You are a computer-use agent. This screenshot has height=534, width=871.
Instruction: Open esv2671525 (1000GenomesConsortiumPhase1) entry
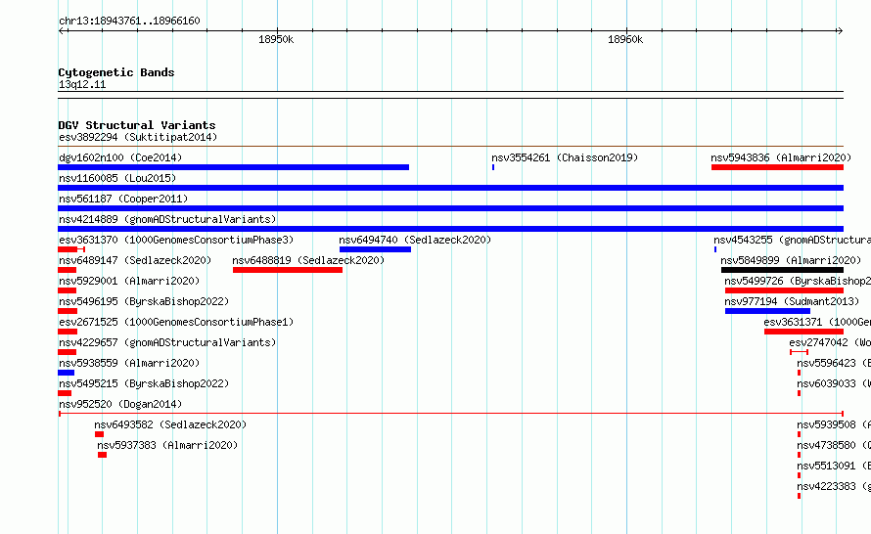[176, 322]
